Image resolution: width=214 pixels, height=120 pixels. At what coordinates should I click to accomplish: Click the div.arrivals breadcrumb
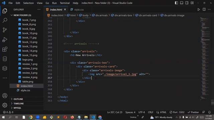(101, 15)
